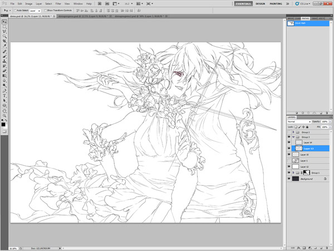
Task: Expand the Group 1 folder
Action: [x=293, y=173]
